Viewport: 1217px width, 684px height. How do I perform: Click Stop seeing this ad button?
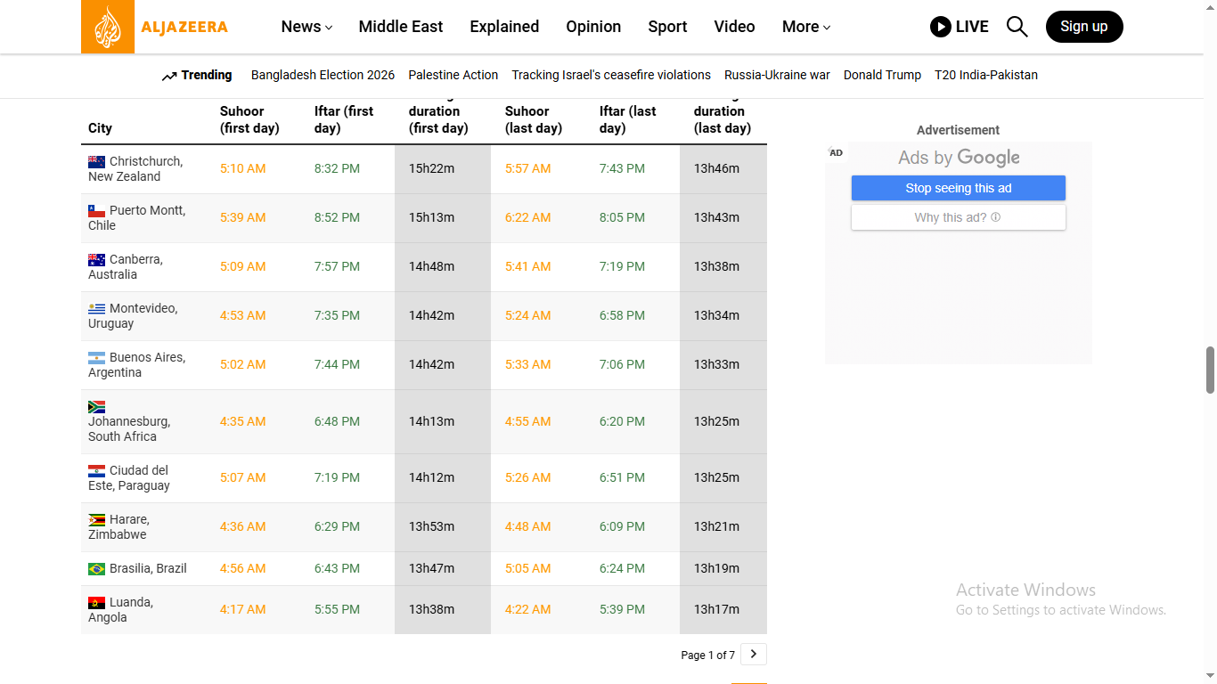958,188
